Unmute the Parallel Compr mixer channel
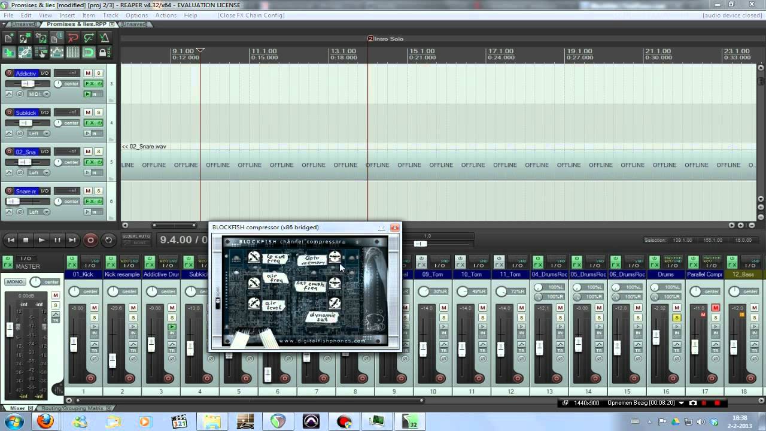This screenshot has width=766, height=431. (716, 308)
